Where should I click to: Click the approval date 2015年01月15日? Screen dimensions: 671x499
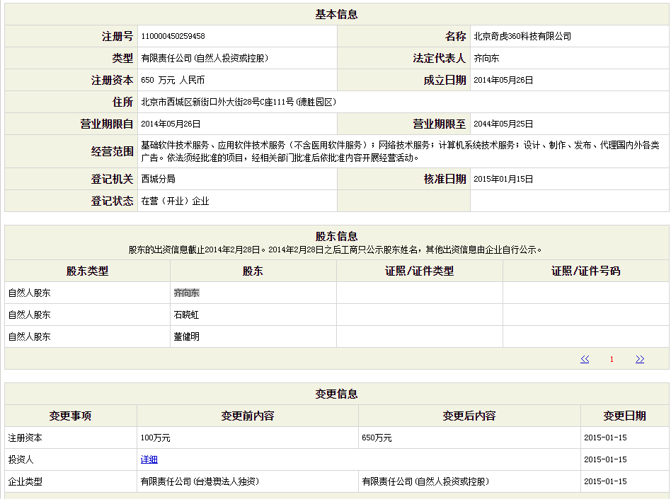[x=503, y=179]
